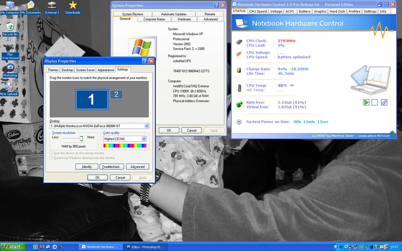Switch to the Appearance tab
This screenshot has height=251, width=402.
click(x=106, y=70)
